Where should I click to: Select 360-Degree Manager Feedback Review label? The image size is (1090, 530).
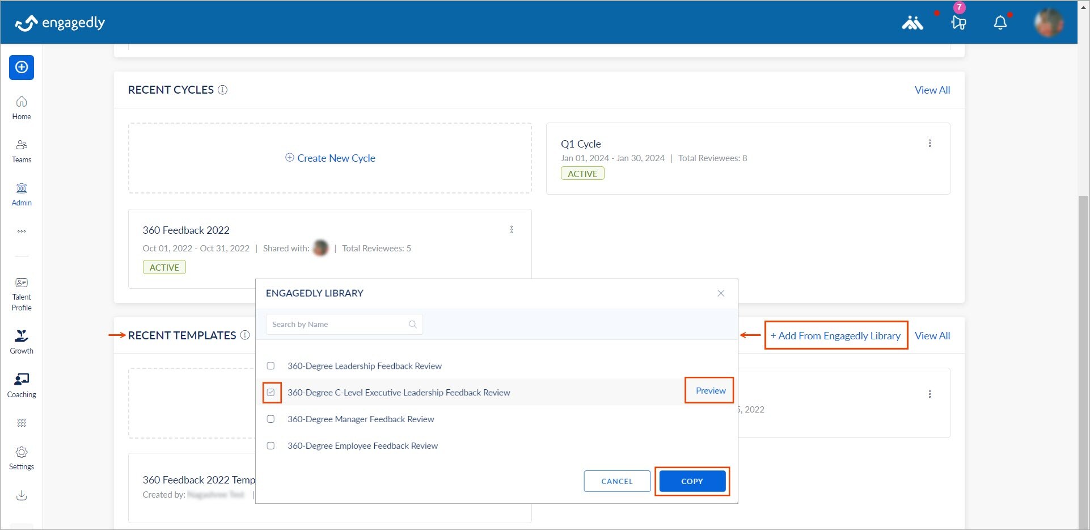(x=361, y=419)
